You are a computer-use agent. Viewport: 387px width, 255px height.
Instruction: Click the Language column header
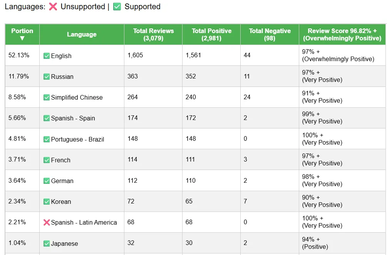tap(82, 35)
